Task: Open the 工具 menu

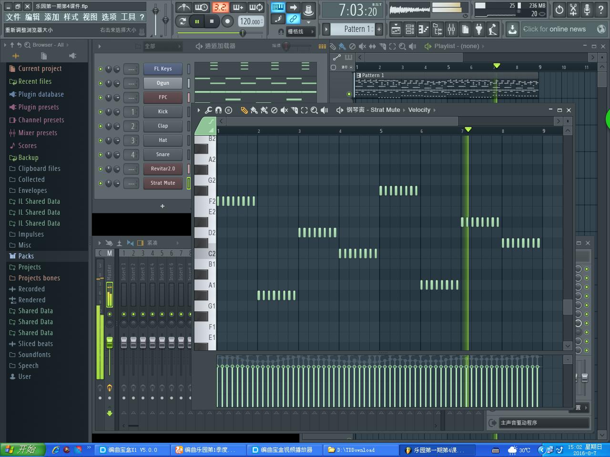Action: tap(128, 17)
